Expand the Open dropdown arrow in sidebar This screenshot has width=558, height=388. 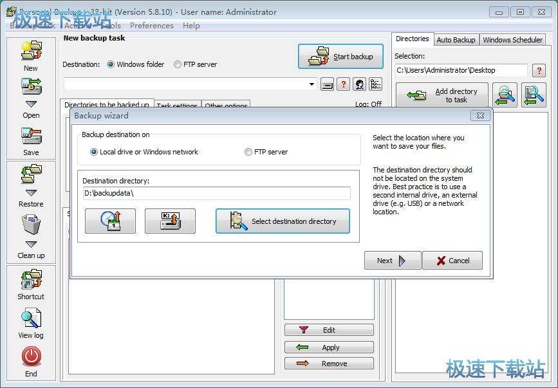tap(31, 104)
